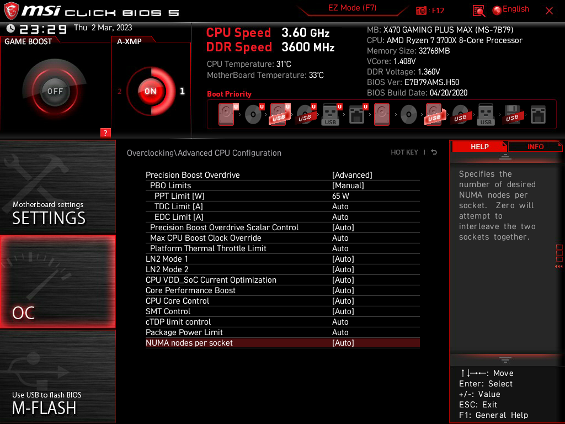Viewport: 565px width, 424px height.
Task: Select the USB floppy boot icon
Action: click(x=512, y=115)
